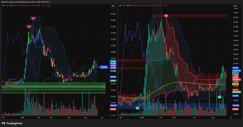Select the blue 40,205 price label on the left chart
Image resolution: width=243 pixels, height=127 pixels.
click(x=113, y=77)
